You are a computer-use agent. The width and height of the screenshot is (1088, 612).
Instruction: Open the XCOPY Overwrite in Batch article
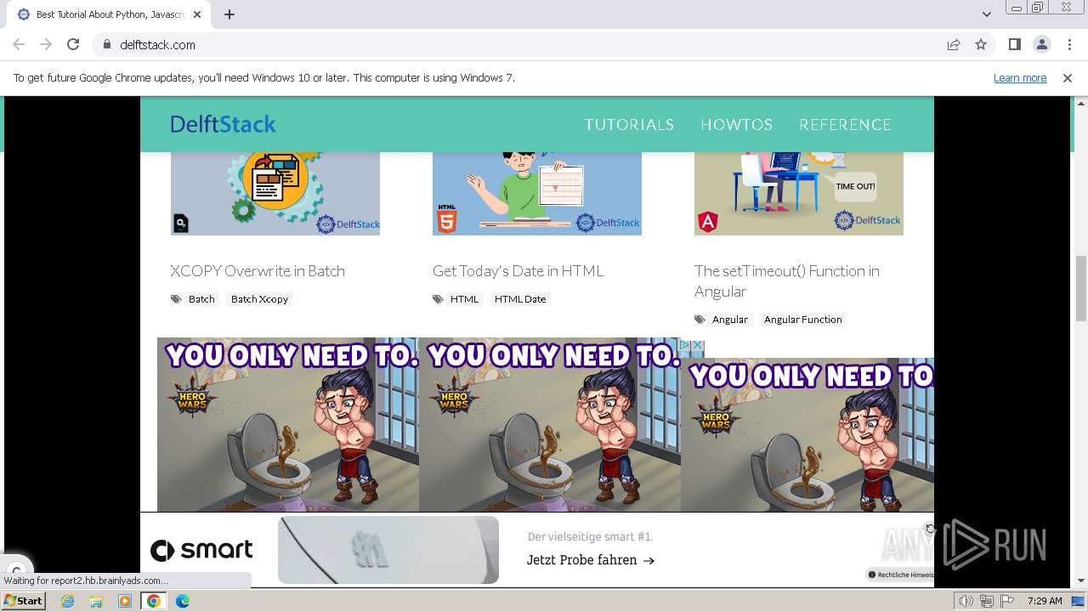point(258,270)
